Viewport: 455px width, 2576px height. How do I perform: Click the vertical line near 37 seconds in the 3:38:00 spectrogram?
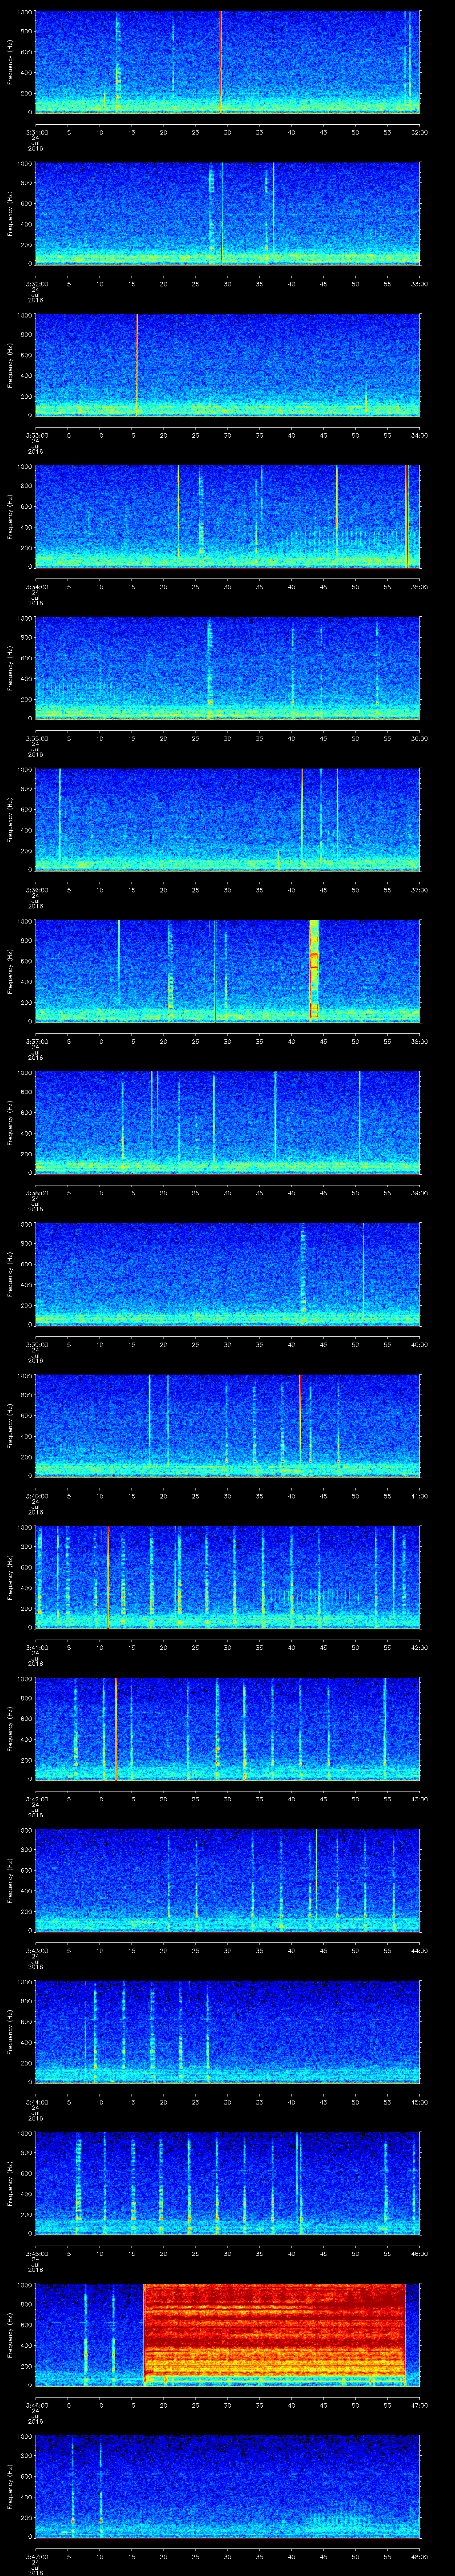[x=276, y=1118]
